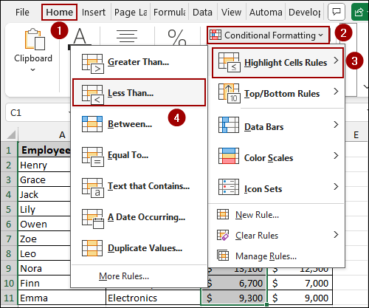Expand the Icon Sets submenu arrow
This screenshot has width=369, height=308.
coord(336,187)
